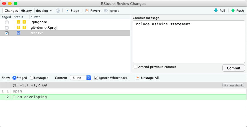Screen dimensions: 247x127
Task: Uncheck the staged test.txt checkbox
Action: (7, 33)
